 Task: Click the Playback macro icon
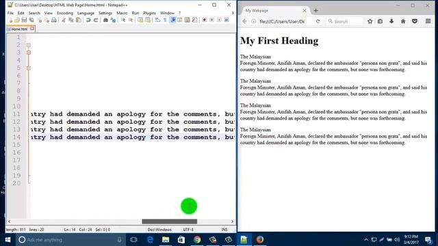(219, 20)
